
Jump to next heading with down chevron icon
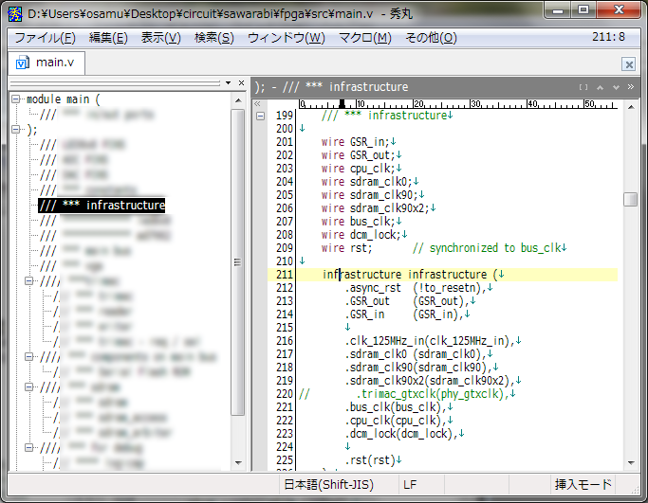click(x=617, y=87)
